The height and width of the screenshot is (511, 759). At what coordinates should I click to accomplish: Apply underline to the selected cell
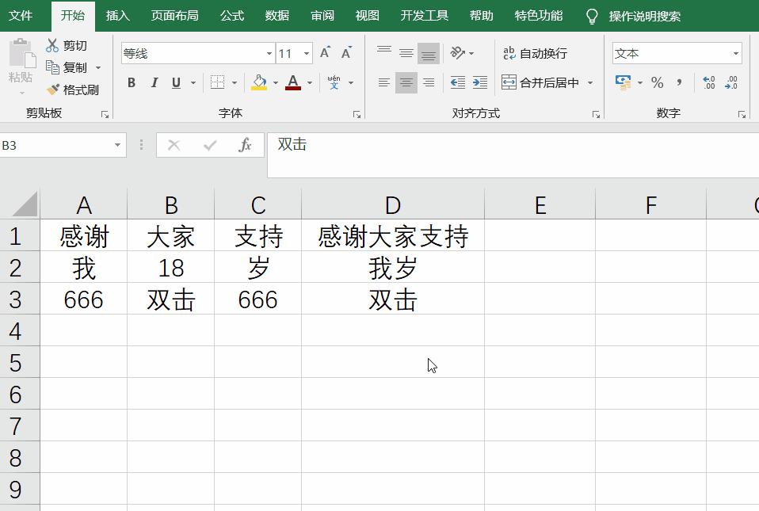[176, 82]
